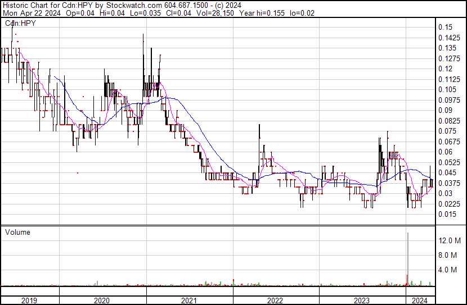The image size is (467, 305).
Task: Select the 2023 year label on the time axis
Action: (362, 301)
